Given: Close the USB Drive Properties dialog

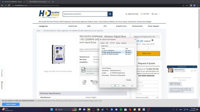Looking at the screenshot, I should tap(135, 40).
